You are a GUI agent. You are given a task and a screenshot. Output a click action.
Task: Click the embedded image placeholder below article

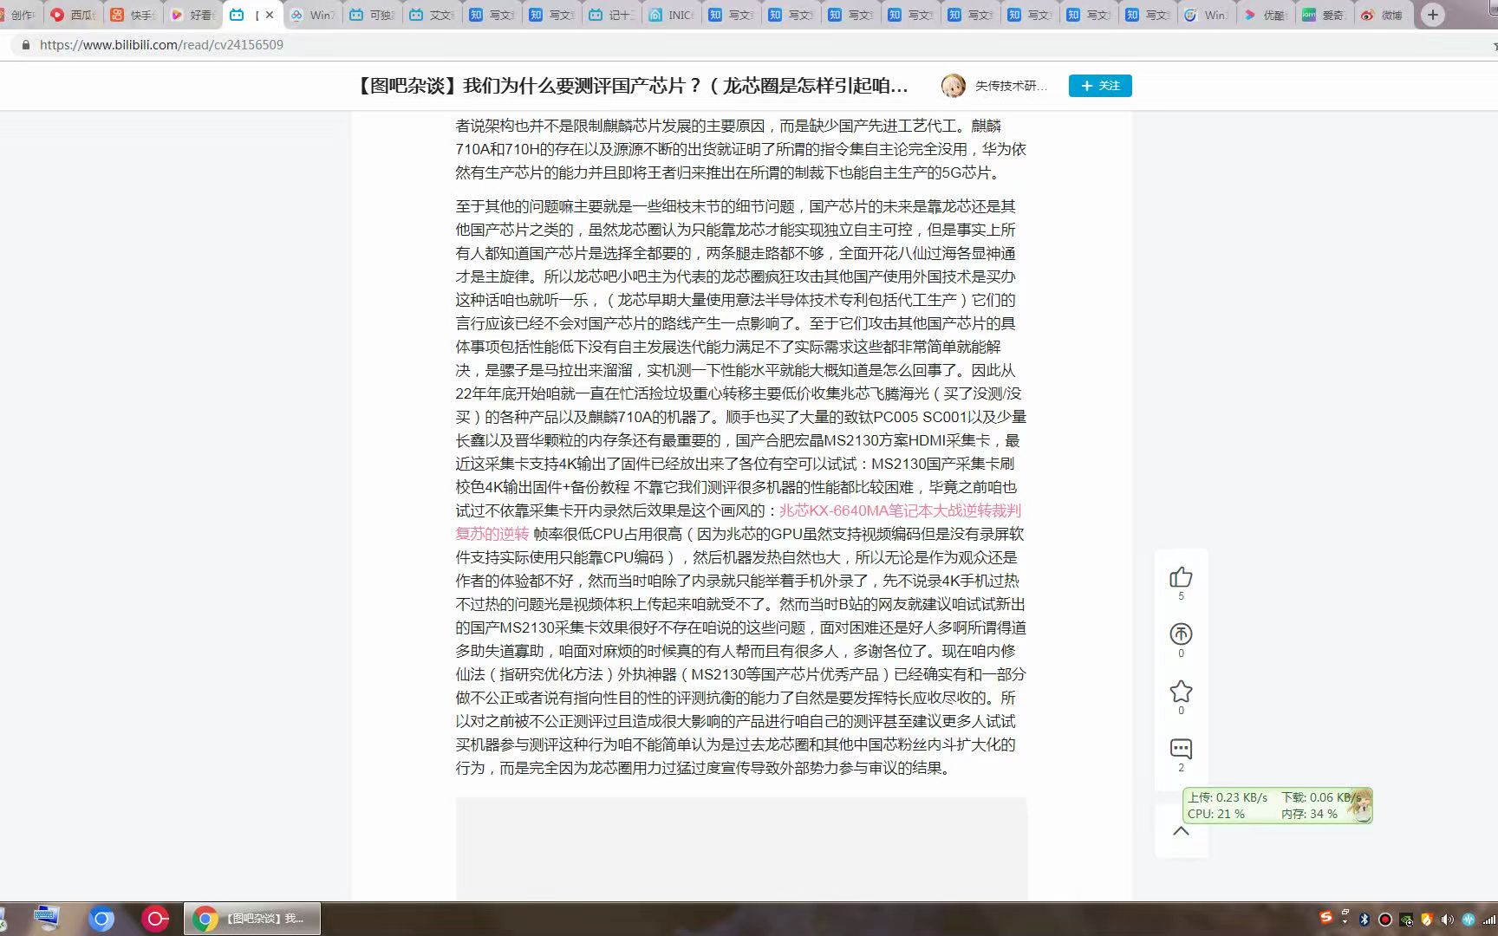pyautogui.click(x=741, y=848)
